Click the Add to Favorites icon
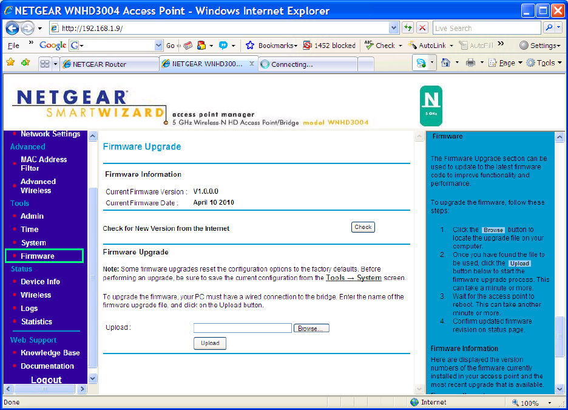The width and height of the screenshot is (568, 410). tap(25, 63)
